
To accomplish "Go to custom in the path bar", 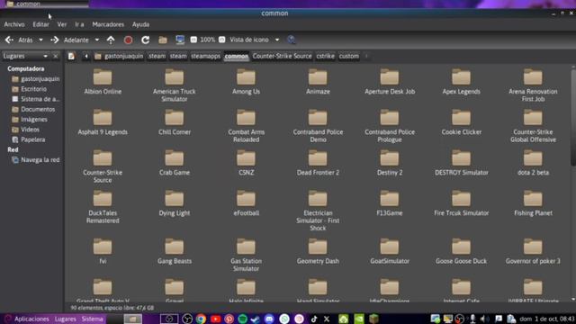I will coord(348,56).
